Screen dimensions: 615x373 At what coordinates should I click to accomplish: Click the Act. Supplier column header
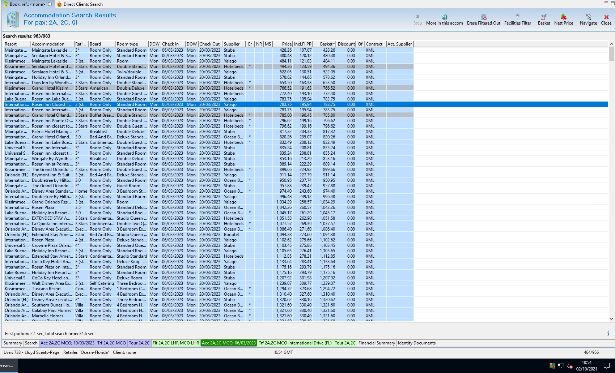click(x=400, y=44)
